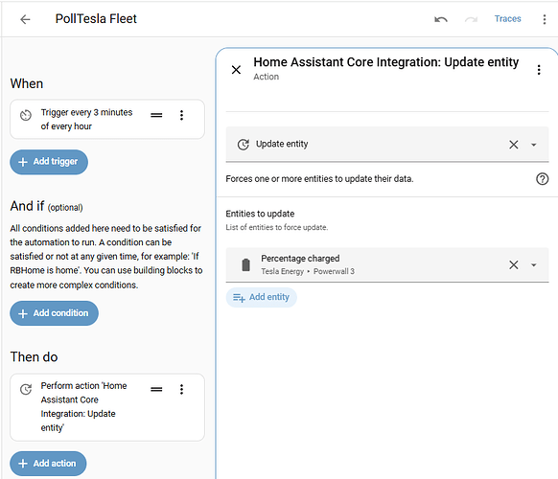Screen dimensions: 558x479
Task: Expand the Percentage charged entity dropdown
Action: (x=533, y=265)
